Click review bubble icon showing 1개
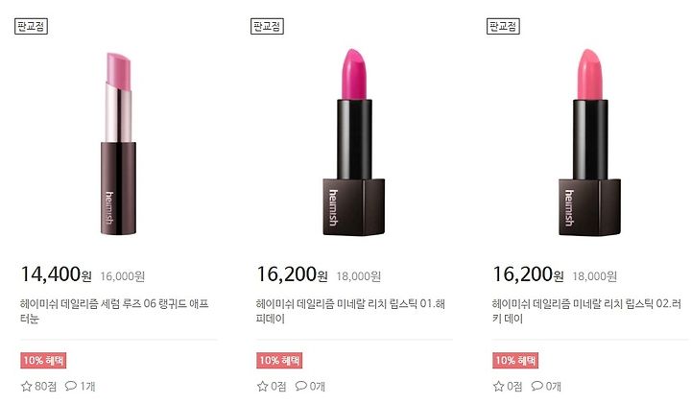 point(70,386)
